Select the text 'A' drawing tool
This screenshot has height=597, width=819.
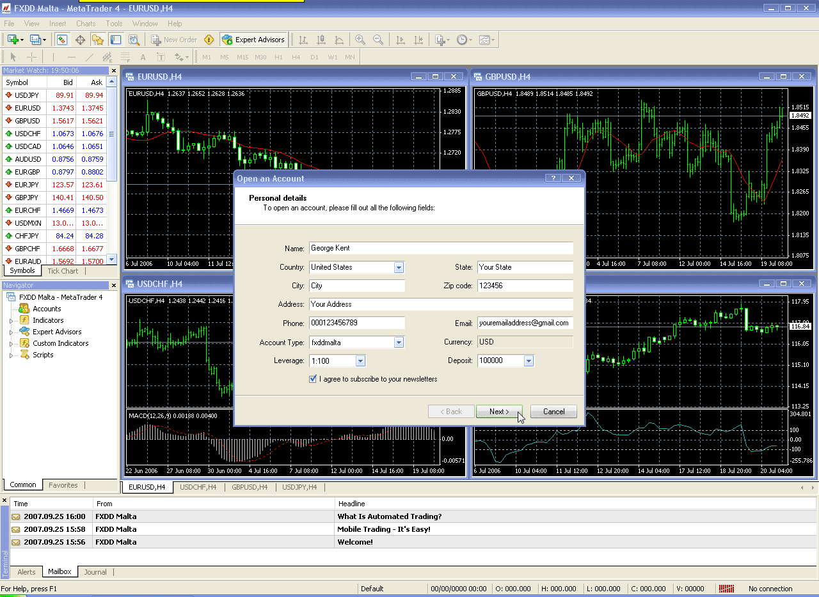143,57
